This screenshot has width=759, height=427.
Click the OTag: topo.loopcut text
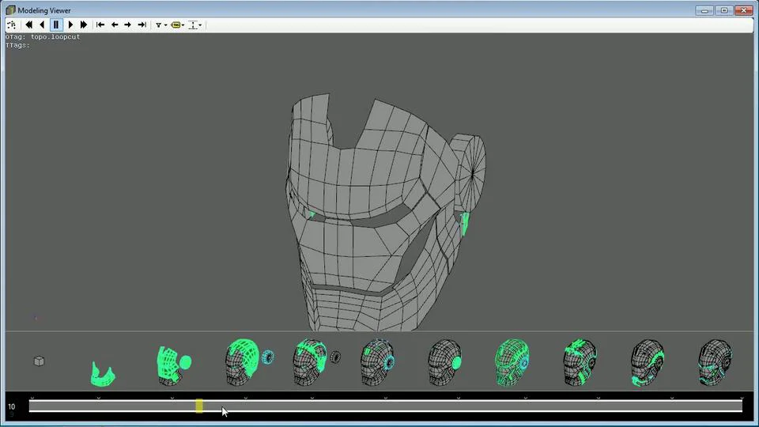pos(43,37)
